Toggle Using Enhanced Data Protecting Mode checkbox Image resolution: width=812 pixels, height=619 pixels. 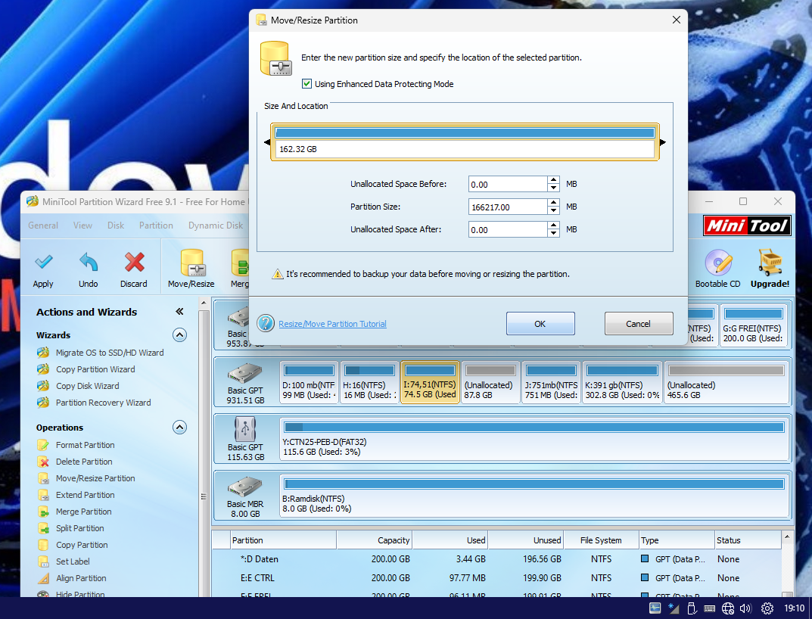point(307,83)
